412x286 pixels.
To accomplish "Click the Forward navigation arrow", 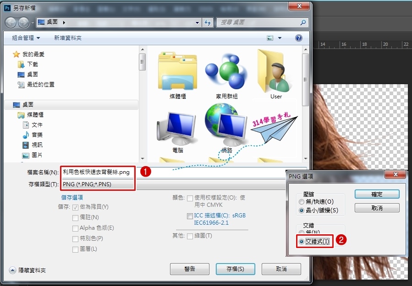I will [x=24, y=22].
